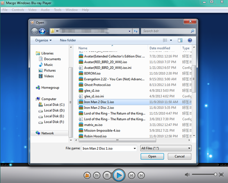Image resolution: width=228 pixels, height=183 pixels.
Task: Change view with the view icon
Action: point(165,40)
